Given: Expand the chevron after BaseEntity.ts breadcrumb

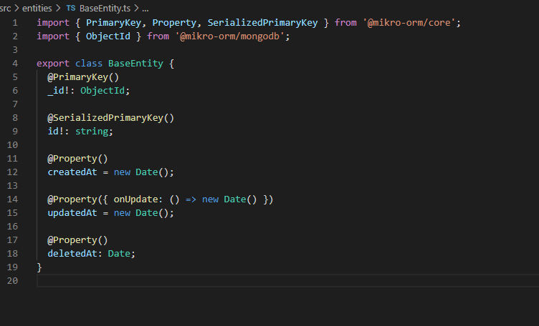Looking at the screenshot, I should pyautogui.click(x=136, y=9).
